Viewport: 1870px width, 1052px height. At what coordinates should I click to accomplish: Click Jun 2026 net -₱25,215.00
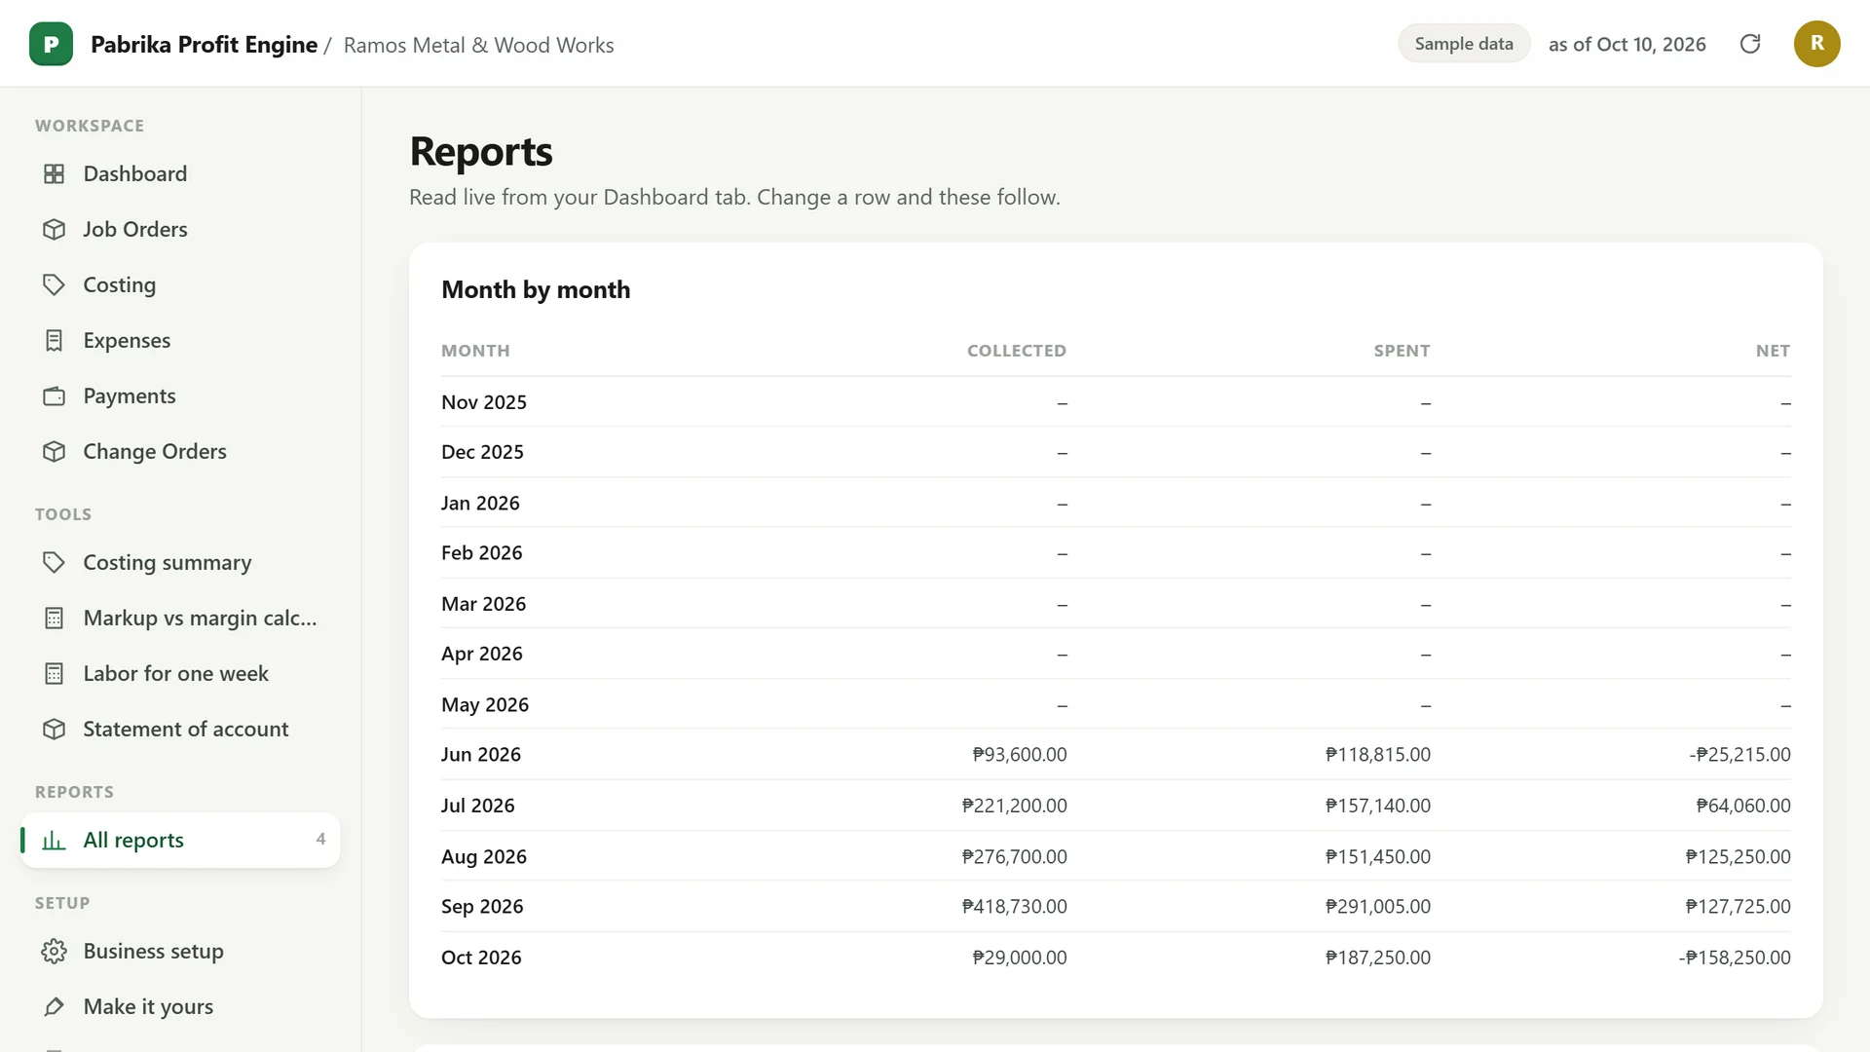tap(1739, 754)
